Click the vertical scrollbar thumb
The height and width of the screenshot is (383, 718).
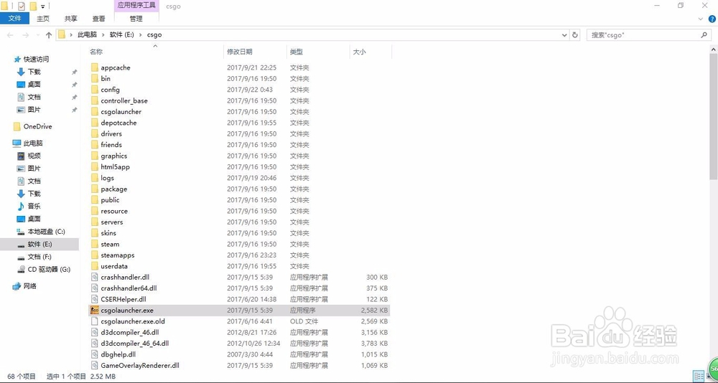pyautogui.click(x=714, y=117)
